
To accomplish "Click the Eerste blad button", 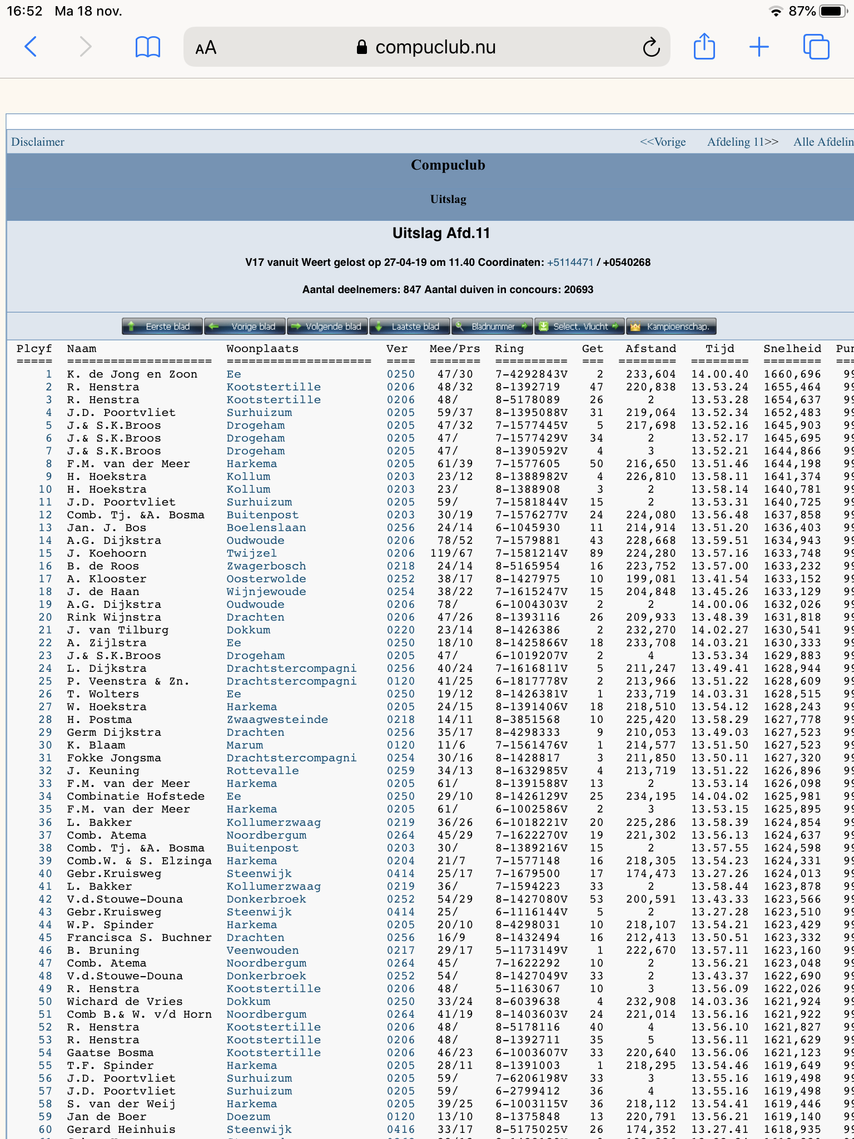I will [x=162, y=326].
